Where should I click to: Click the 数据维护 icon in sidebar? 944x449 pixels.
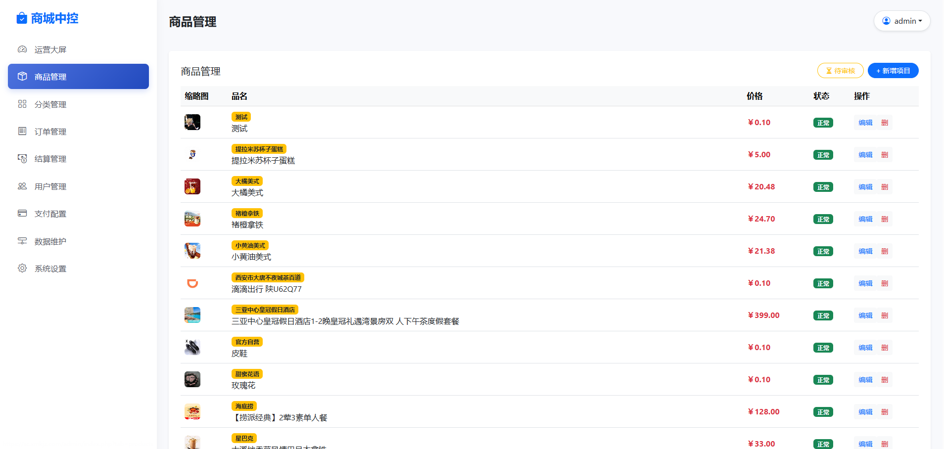point(22,241)
